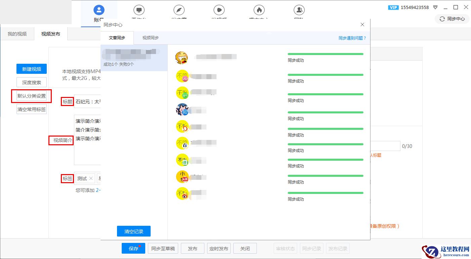Viewport: 471px width, 259px height.
Task: Click the 定时发布 scheduled publish button
Action: click(219, 249)
